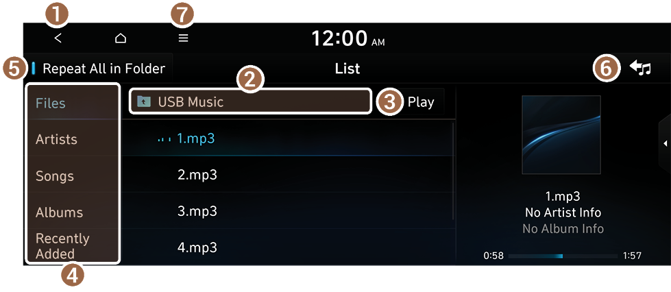This screenshot has width=671, height=292.
Task: Navigate up from USB Music folder
Action: pyautogui.click(x=250, y=101)
